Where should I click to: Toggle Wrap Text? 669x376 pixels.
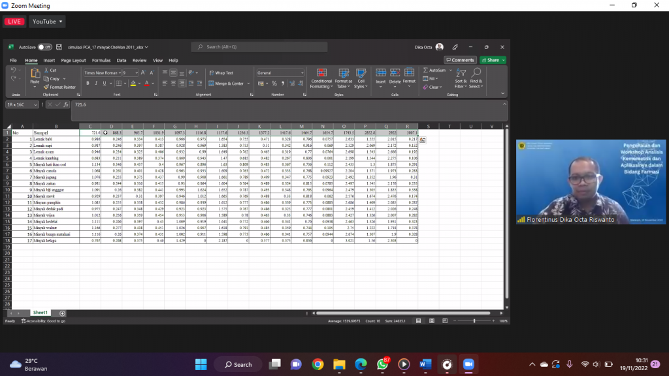pyautogui.click(x=221, y=73)
